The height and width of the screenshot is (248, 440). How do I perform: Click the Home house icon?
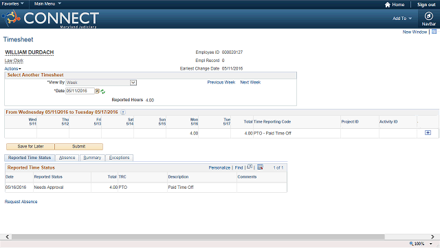coord(388,5)
